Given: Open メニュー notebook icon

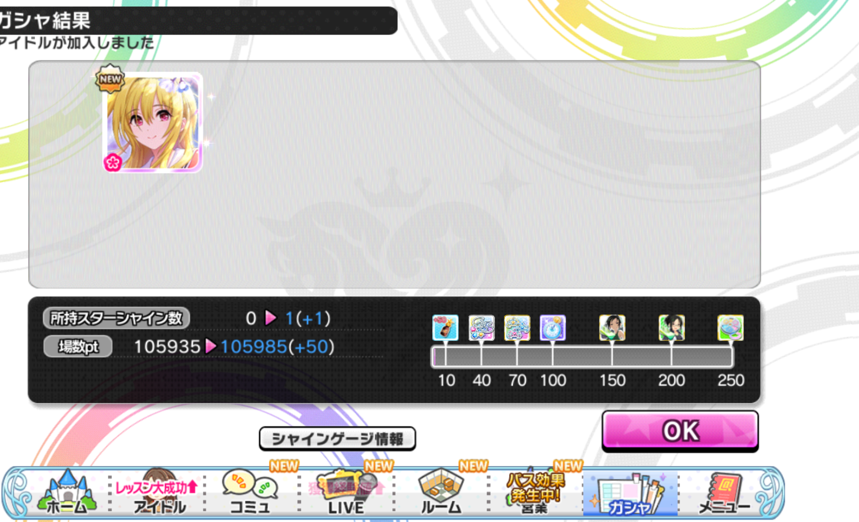Looking at the screenshot, I should [724, 492].
